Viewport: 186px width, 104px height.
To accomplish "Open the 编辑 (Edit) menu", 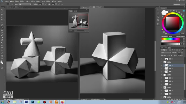I will [12, 1].
